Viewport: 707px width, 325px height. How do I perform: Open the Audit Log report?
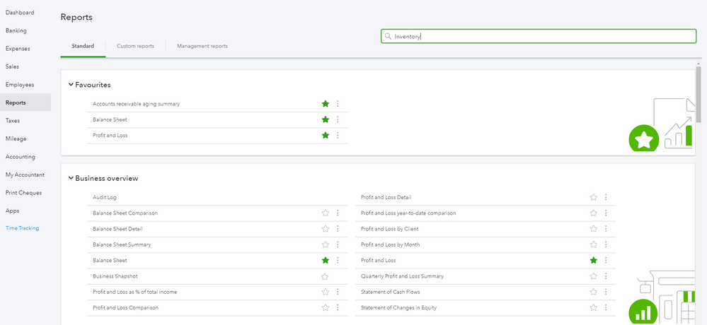[105, 197]
